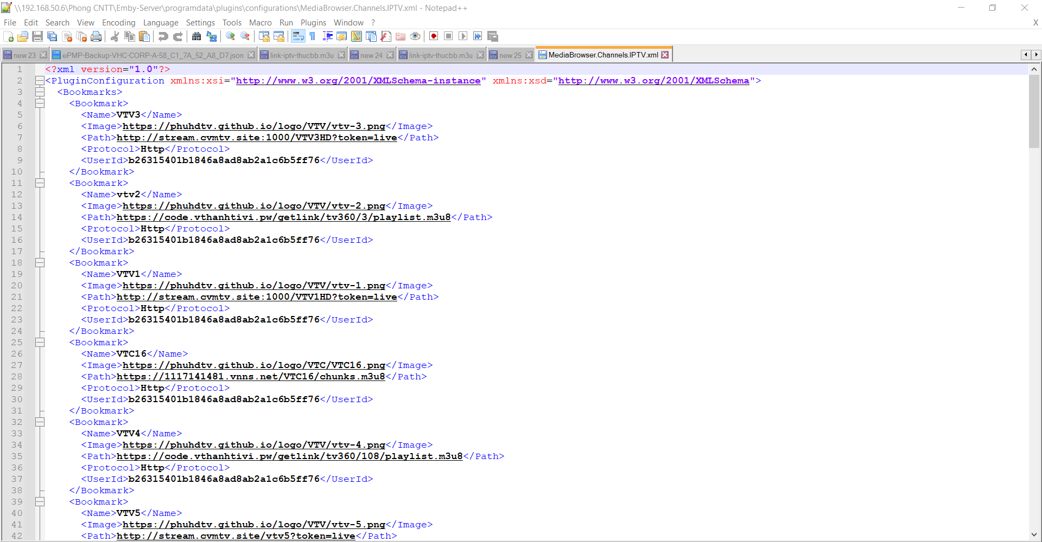
Task: Create a new file with toolbar icon
Action: (x=8, y=36)
